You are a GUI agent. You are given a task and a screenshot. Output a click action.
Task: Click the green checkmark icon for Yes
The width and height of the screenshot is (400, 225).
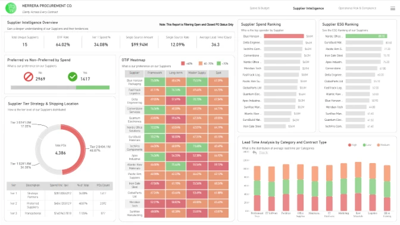coord(73,77)
